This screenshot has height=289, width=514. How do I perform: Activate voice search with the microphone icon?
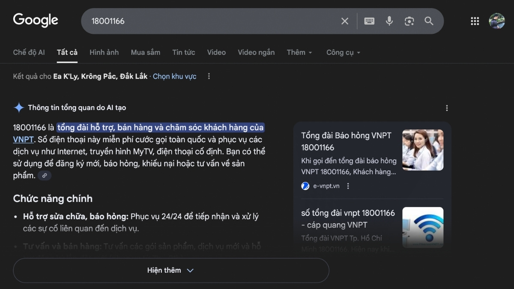click(389, 21)
